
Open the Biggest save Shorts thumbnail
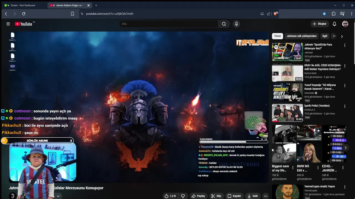pos(284,144)
